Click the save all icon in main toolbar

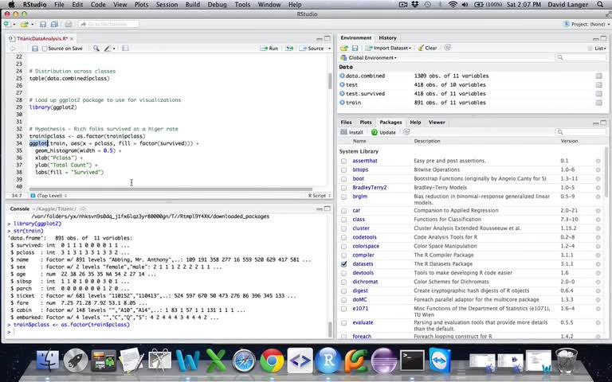54,24
